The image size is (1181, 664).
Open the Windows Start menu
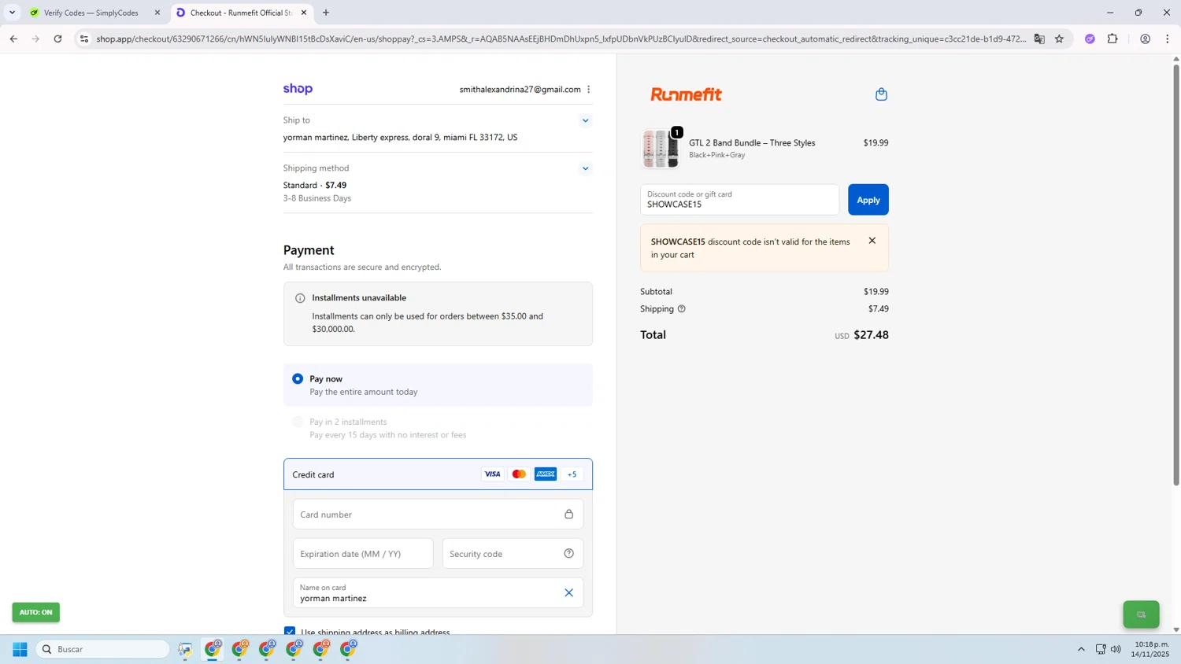[20, 649]
